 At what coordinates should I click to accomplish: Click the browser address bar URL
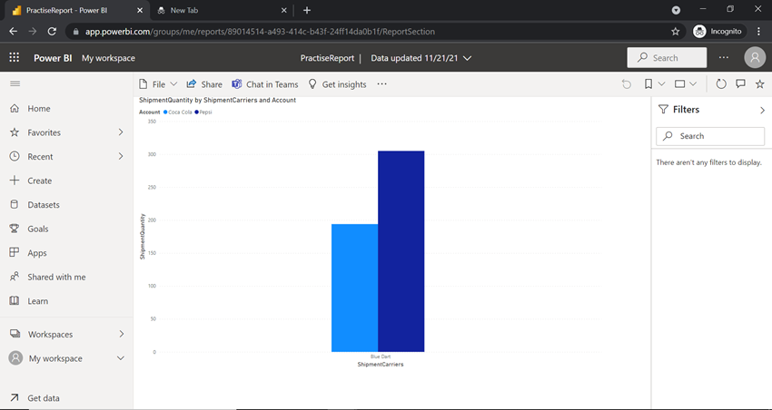point(260,32)
